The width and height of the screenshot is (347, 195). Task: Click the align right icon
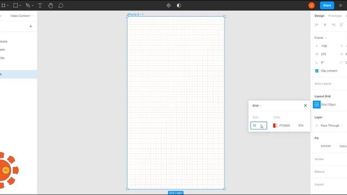[333, 25]
